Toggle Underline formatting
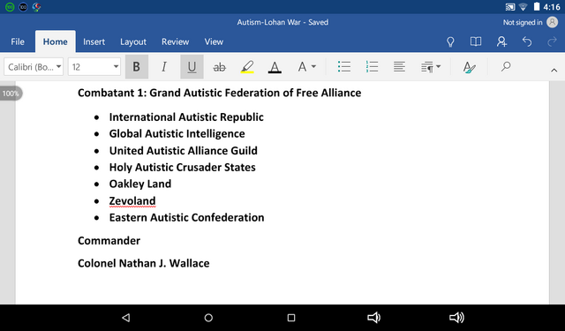 click(x=192, y=66)
